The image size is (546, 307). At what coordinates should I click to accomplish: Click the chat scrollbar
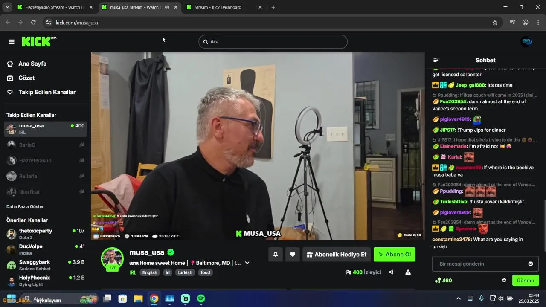pyautogui.click(x=544, y=226)
